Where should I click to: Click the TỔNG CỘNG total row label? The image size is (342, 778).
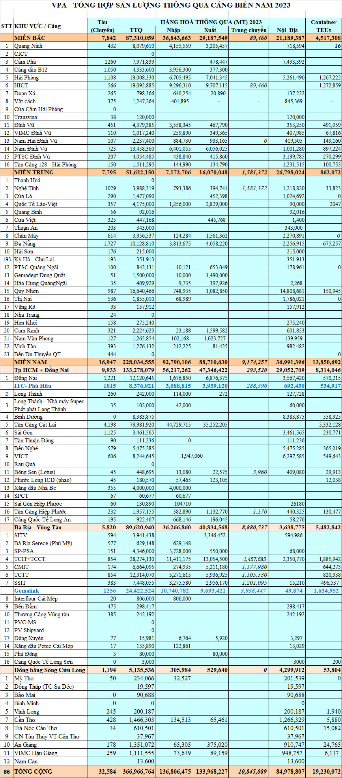click(33, 771)
